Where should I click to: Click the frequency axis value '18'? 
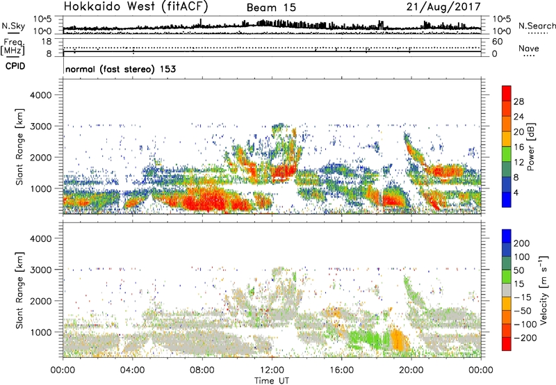47,42
